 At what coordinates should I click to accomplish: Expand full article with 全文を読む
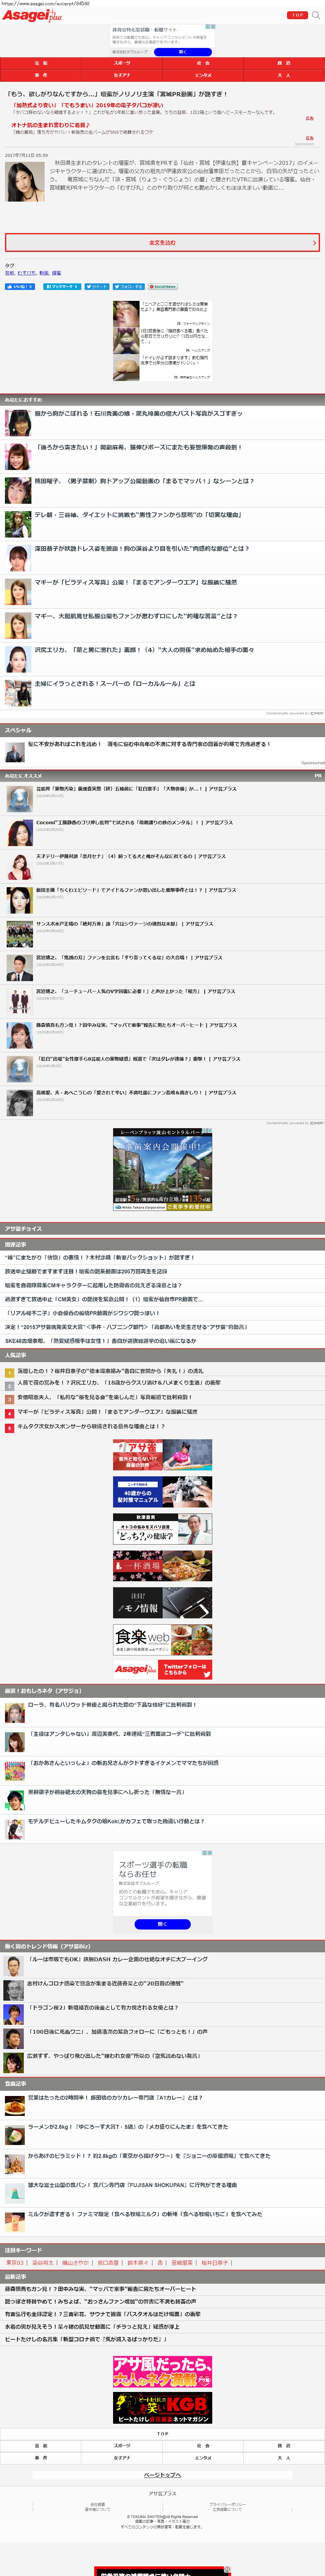coord(162,242)
